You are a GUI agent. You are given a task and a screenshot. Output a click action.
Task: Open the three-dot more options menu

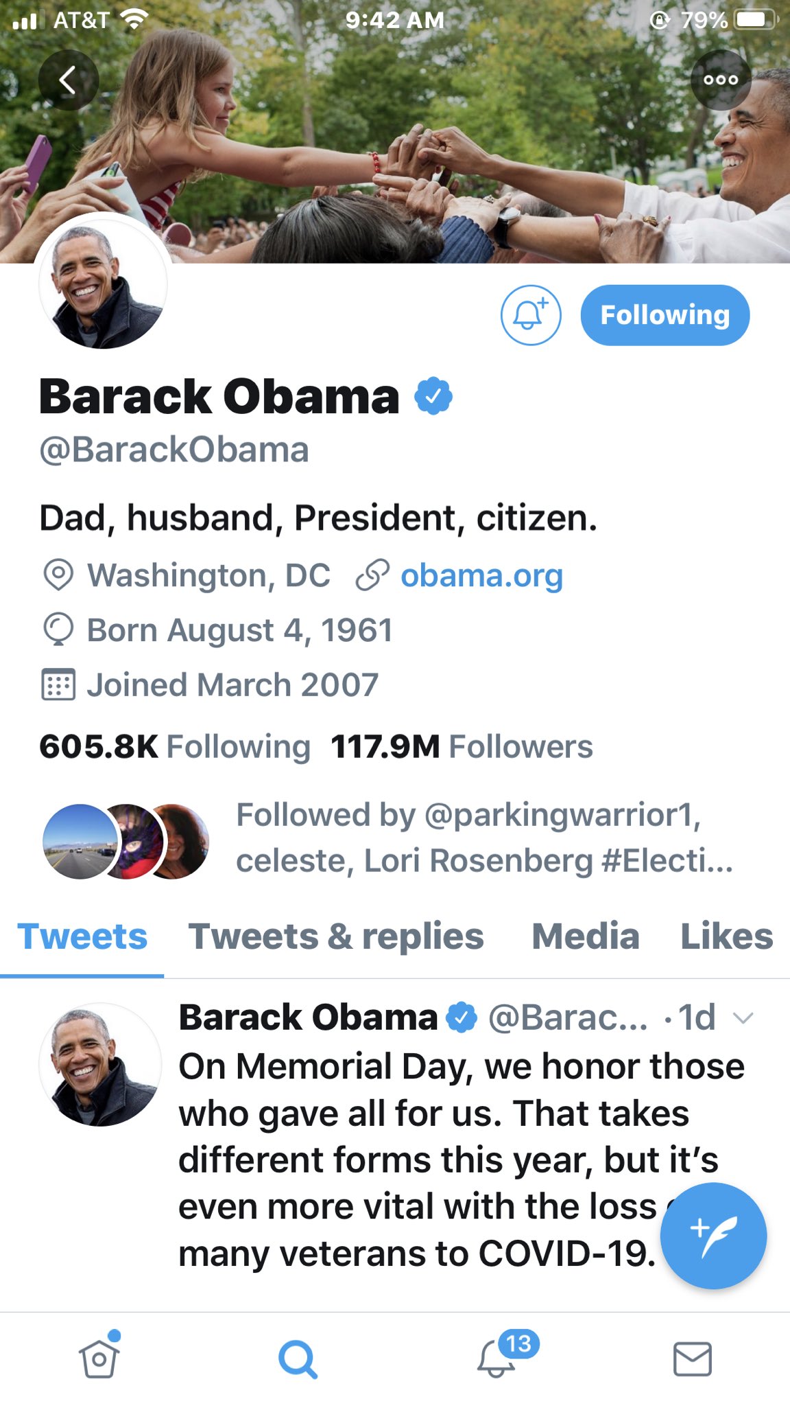click(721, 80)
